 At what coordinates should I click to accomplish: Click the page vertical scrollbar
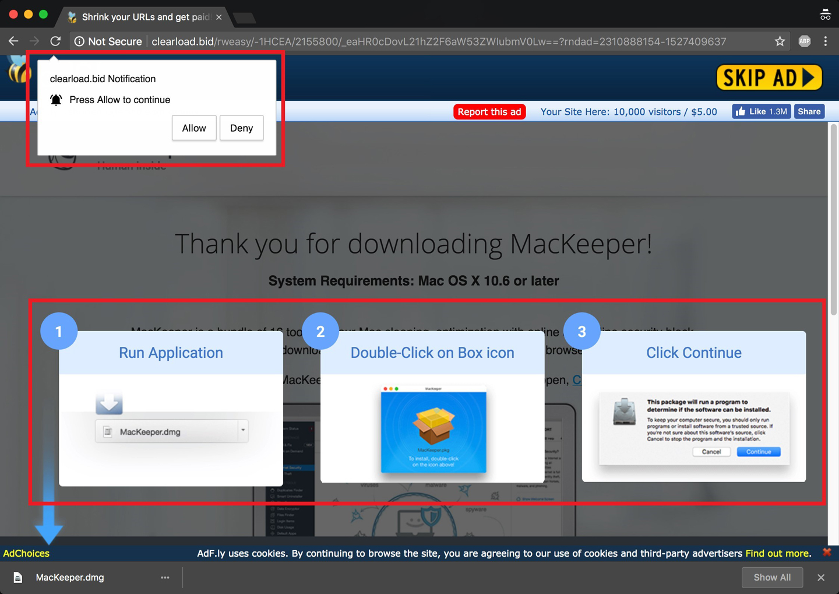click(x=833, y=219)
